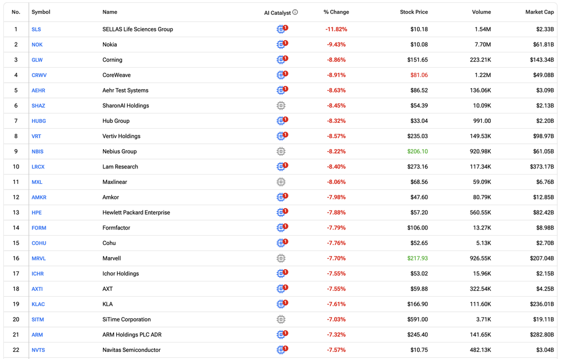Click the AMKR ticker link
The height and width of the screenshot is (359, 564).
pyautogui.click(x=39, y=197)
